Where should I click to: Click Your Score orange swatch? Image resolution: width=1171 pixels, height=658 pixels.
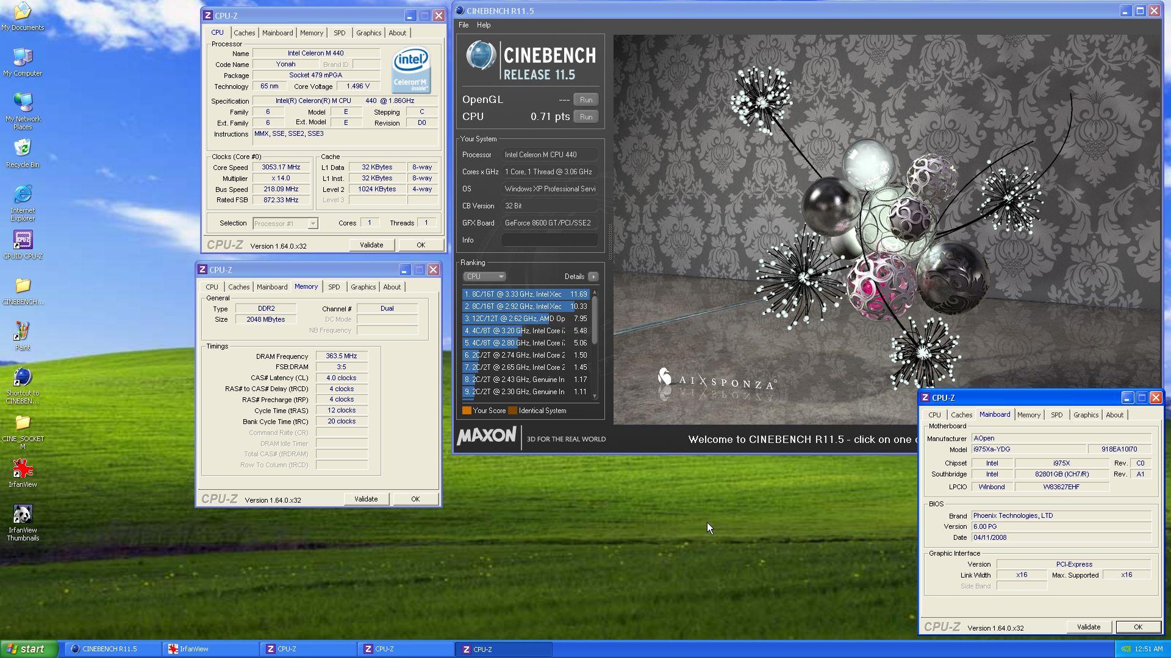(x=467, y=411)
